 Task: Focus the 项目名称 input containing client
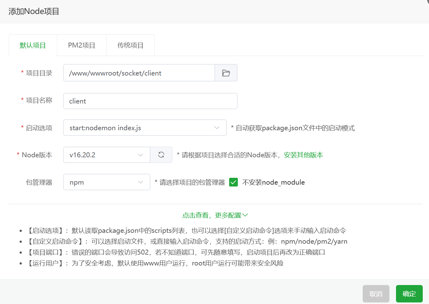150,101
